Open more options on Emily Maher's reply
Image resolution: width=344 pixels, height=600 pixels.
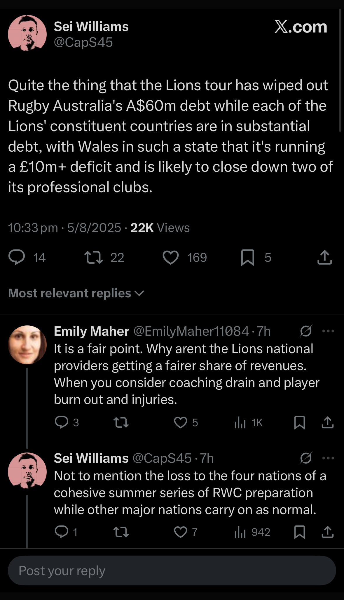pos(328,331)
